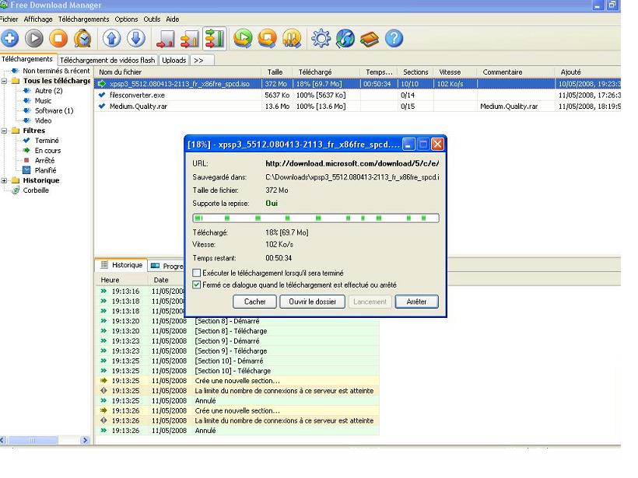
Task: Open the Options menu
Action: tap(126, 18)
